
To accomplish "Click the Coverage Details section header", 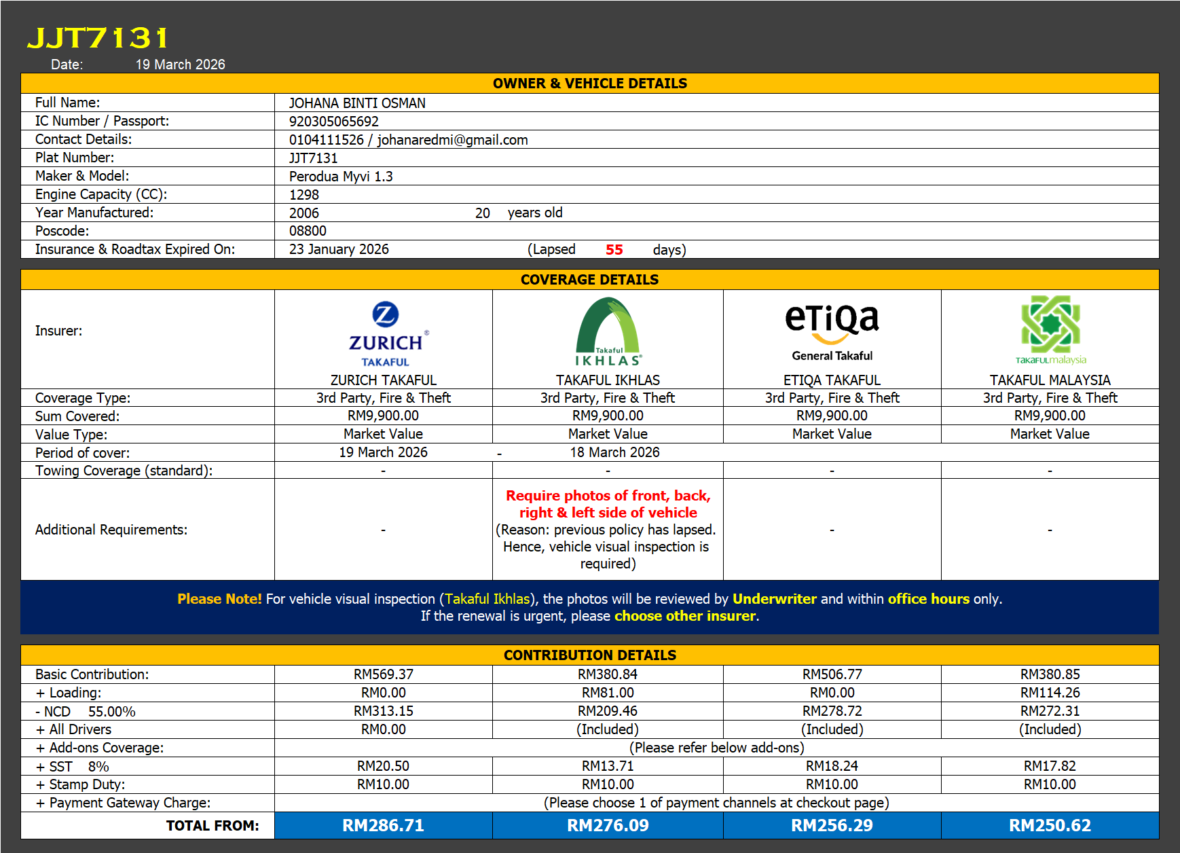I will (x=589, y=280).
